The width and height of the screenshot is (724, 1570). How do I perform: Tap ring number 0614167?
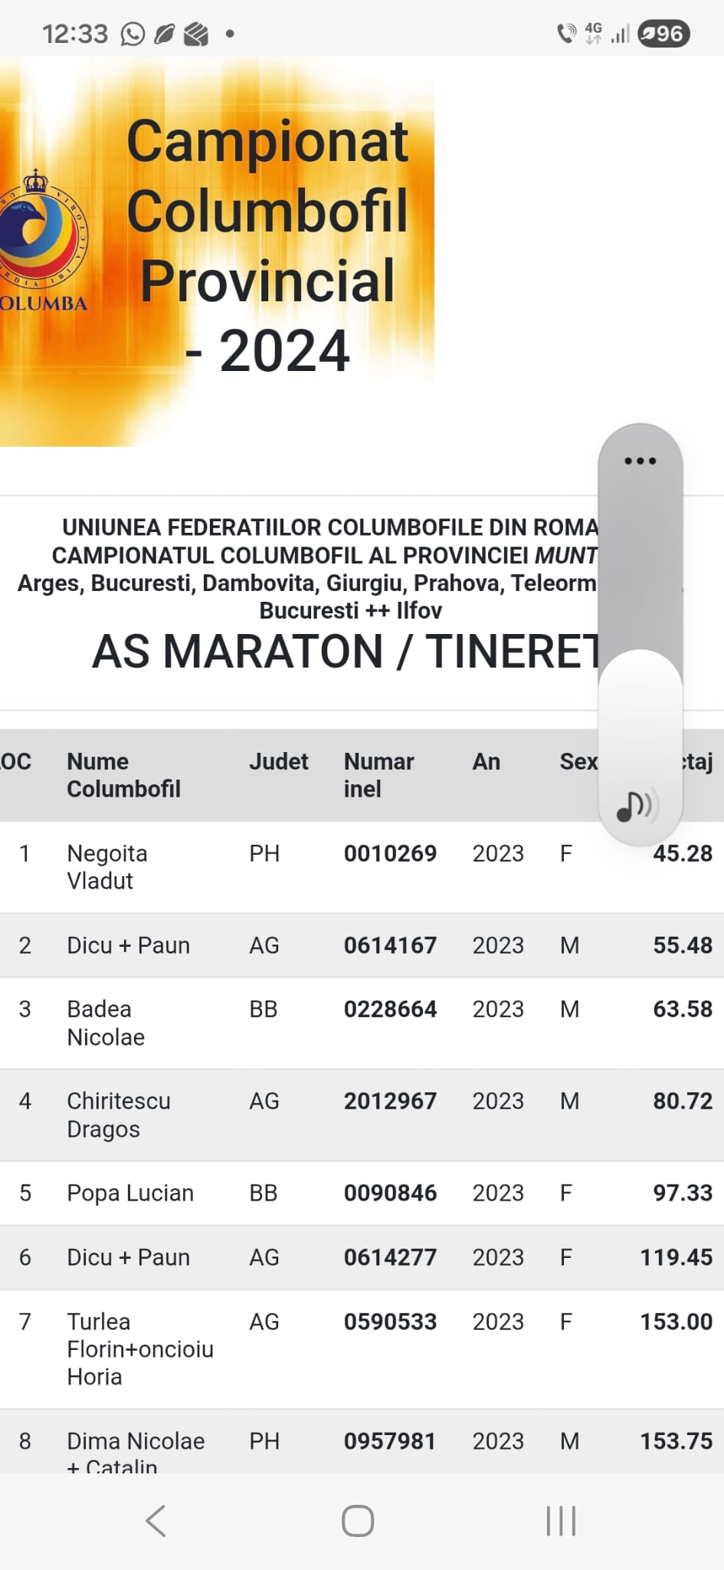(x=391, y=945)
